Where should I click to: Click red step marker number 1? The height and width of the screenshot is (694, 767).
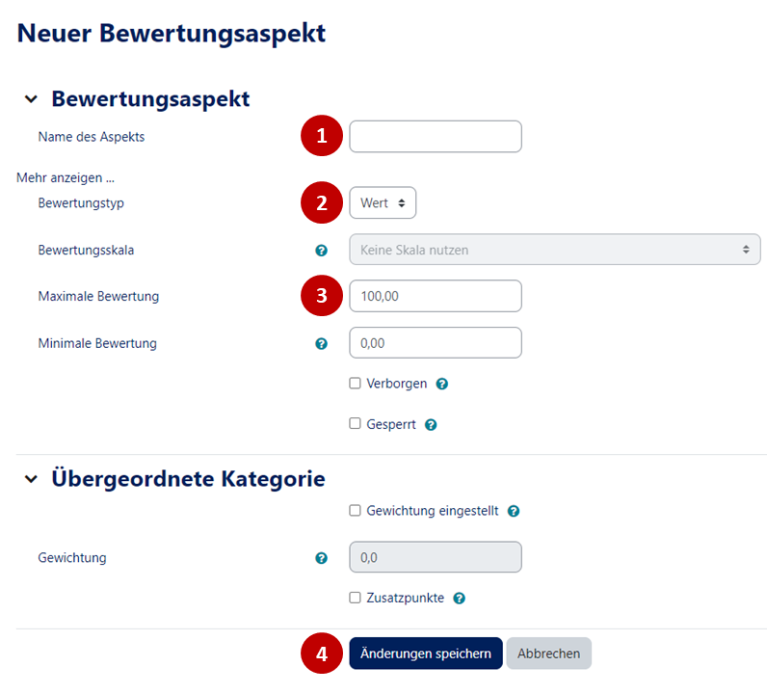point(321,136)
